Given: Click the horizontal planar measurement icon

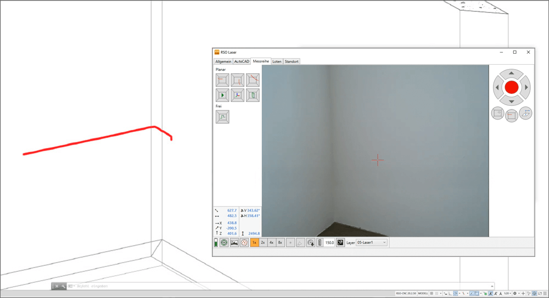Looking at the screenshot, I should click(222, 80).
